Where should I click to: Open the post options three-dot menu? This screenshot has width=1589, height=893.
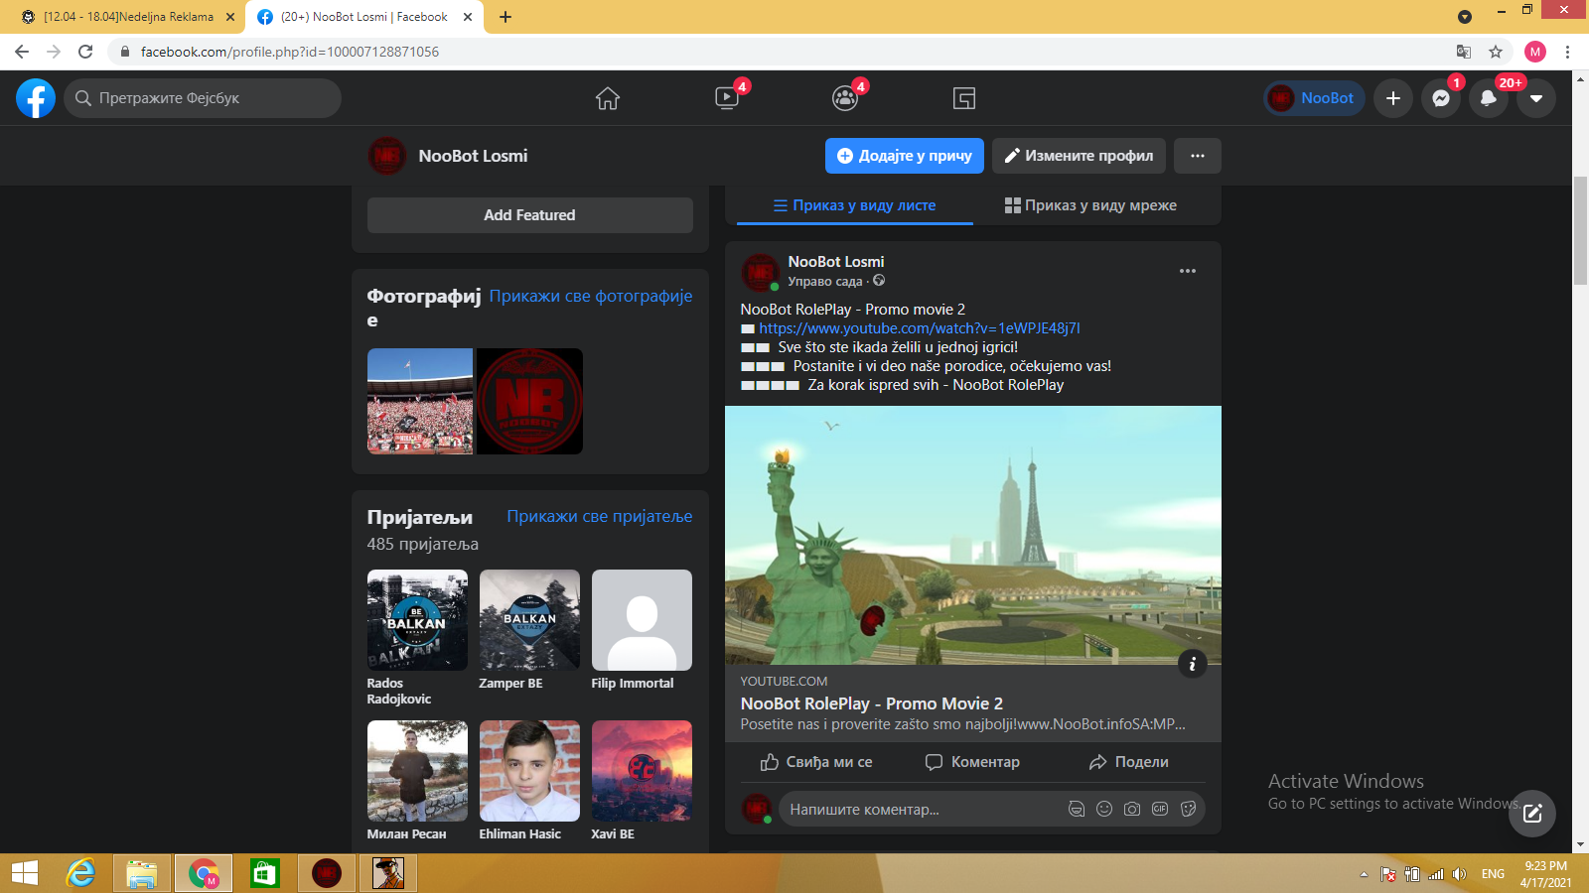pyautogui.click(x=1188, y=271)
